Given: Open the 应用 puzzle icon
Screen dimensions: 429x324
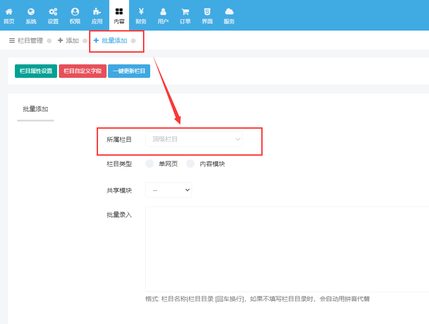Looking at the screenshot, I should pyautogui.click(x=97, y=12).
